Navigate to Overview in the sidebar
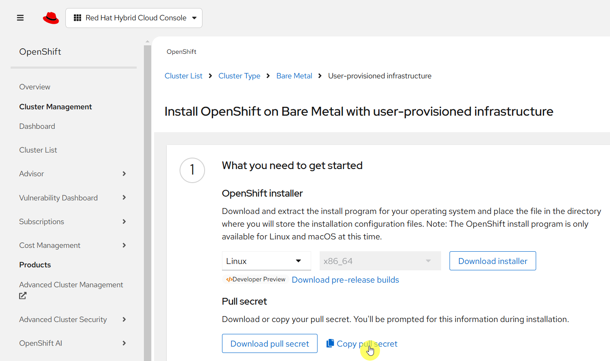 (34, 86)
